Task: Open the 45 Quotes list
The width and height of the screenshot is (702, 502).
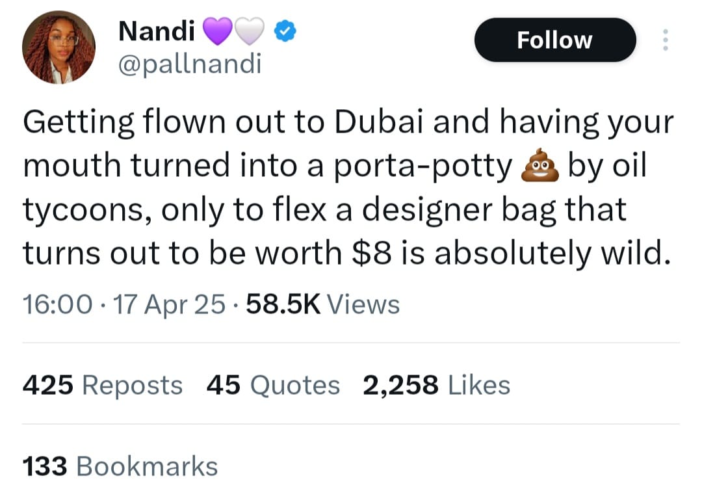Action: (x=273, y=386)
